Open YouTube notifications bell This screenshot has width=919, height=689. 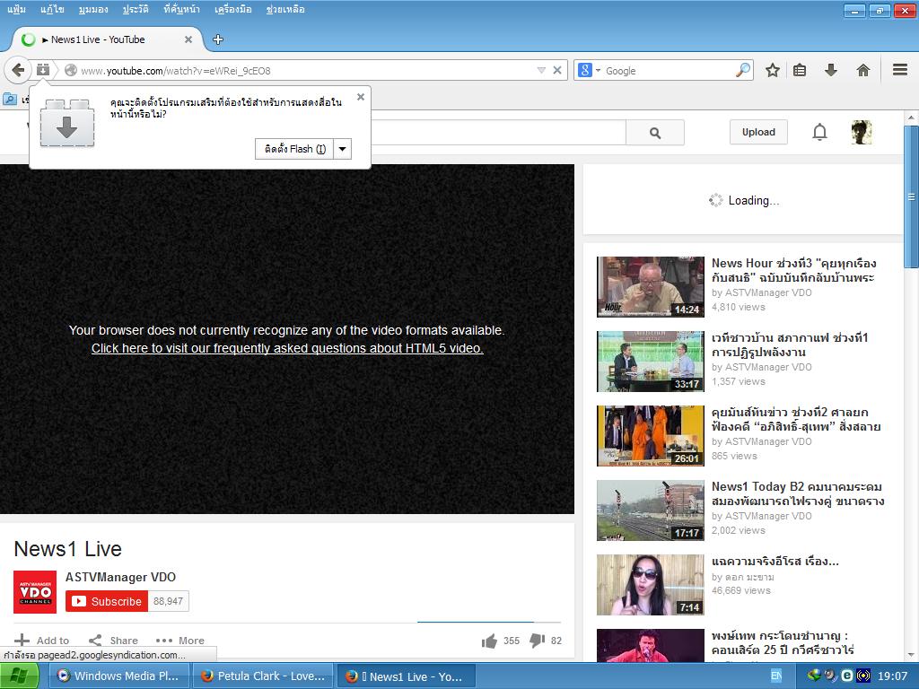(x=819, y=133)
